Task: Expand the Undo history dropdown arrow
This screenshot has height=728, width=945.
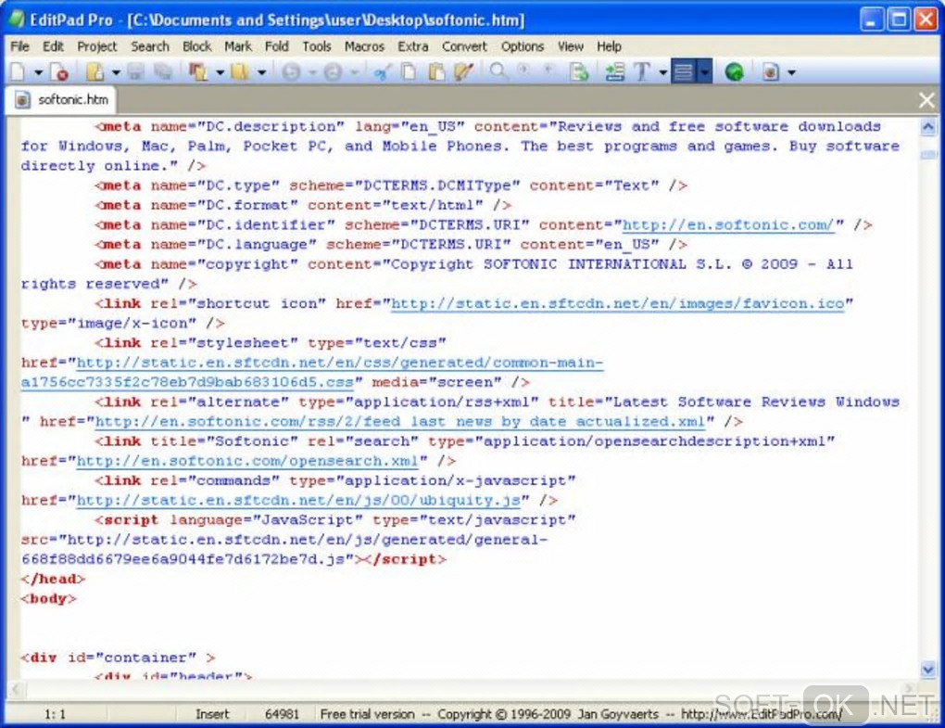Action: click(x=312, y=73)
